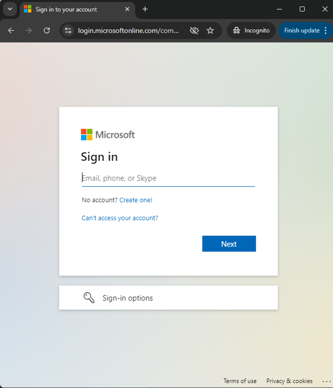Click the browser back arrow
The image size is (333, 388).
(11, 30)
